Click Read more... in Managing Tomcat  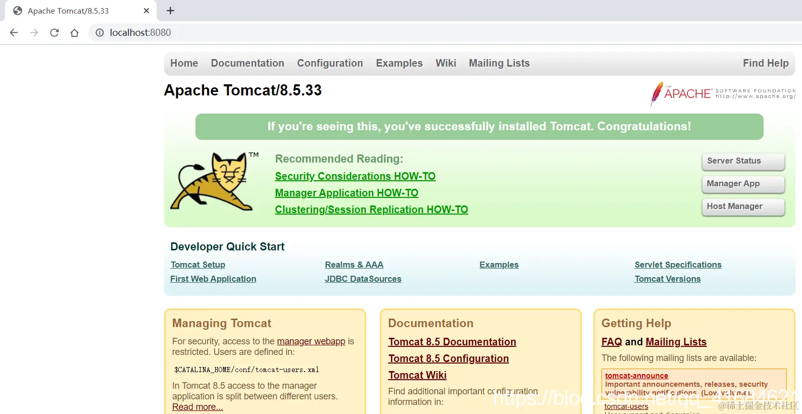pos(197,407)
